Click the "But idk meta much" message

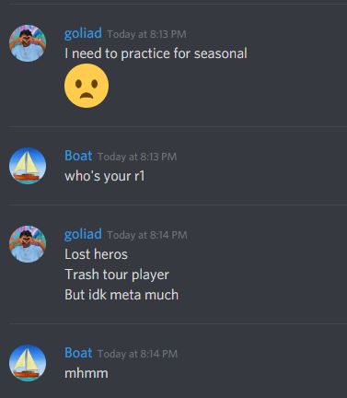pos(121,295)
